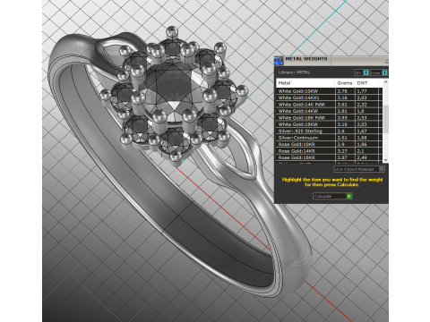Click the Calculate button
This screenshot has width=430, height=322.
[x=332, y=196]
